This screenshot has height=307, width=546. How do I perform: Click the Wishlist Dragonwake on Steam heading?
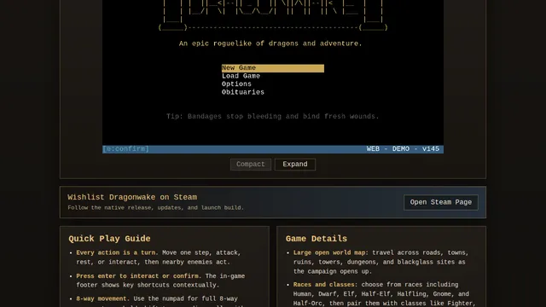click(x=132, y=197)
